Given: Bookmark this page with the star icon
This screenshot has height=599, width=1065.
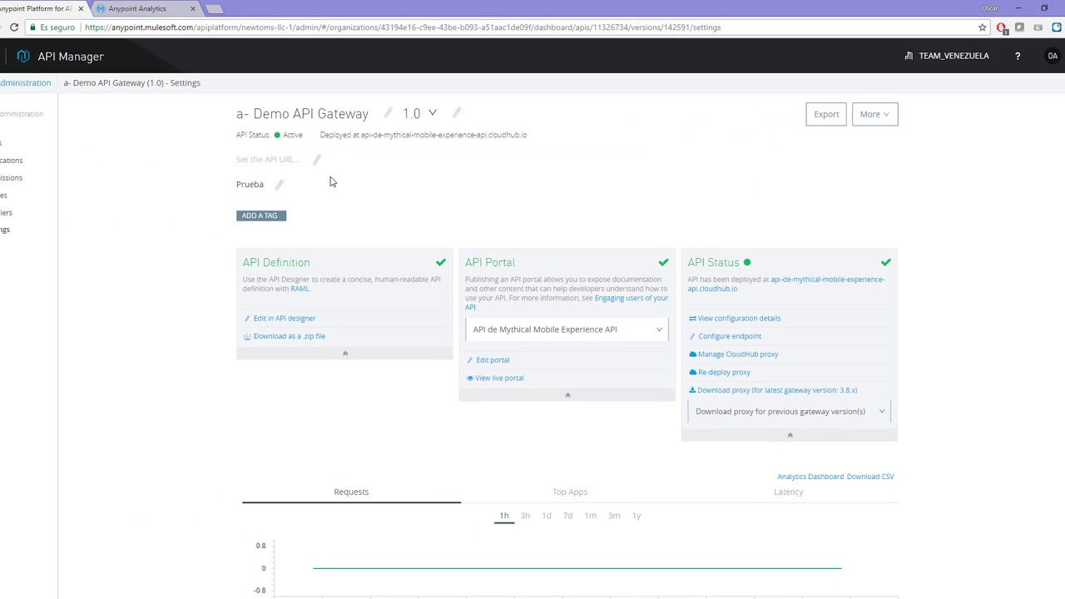Looking at the screenshot, I should coord(983,27).
